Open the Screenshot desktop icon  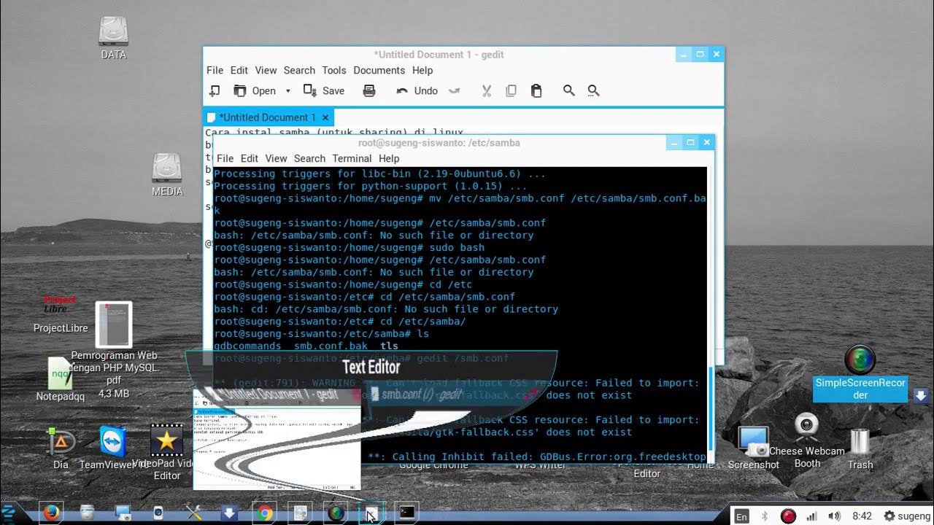[753, 448]
